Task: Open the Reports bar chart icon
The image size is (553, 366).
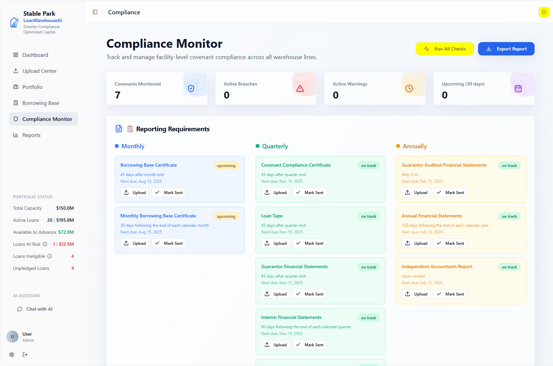Action: (x=16, y=135)
